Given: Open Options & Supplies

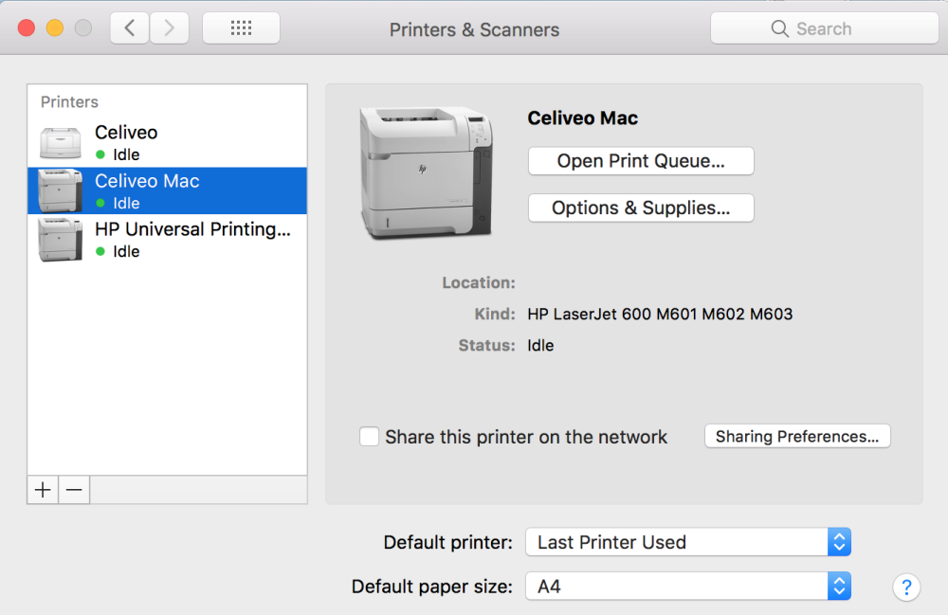Looking at the screenshot, I should [641, 208].
